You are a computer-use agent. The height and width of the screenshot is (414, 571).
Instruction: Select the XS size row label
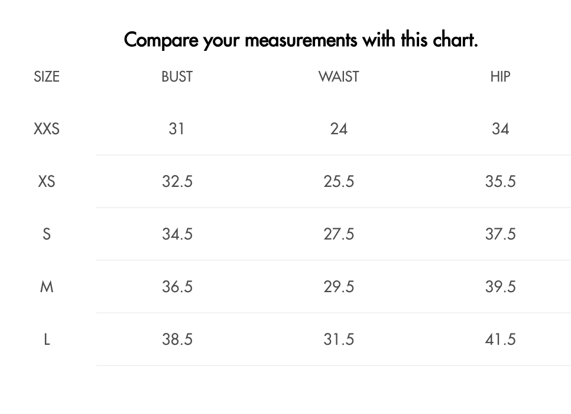(47, 182)
